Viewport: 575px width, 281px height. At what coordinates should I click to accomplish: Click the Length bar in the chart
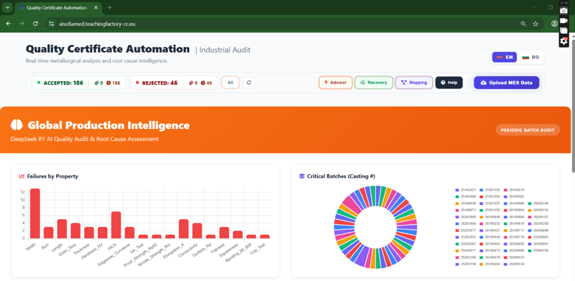pyautogui.click(x=62, y=228)
